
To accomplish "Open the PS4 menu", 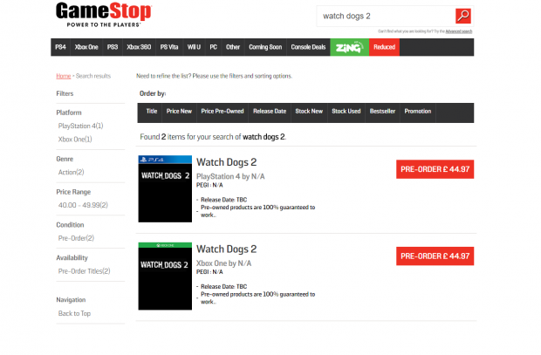I will coord(60,47).
